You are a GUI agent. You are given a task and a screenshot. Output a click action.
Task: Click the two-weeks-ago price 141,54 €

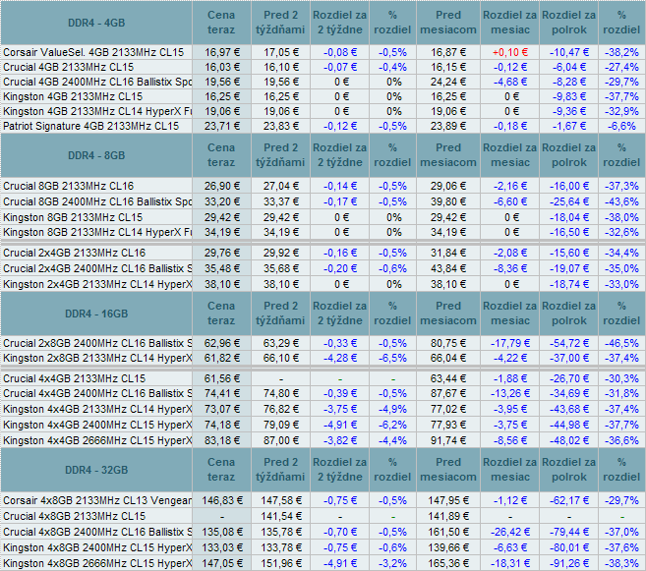pos(281,516)
